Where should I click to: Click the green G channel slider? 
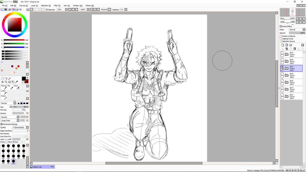pyautogui.click(x=14, y=44)
